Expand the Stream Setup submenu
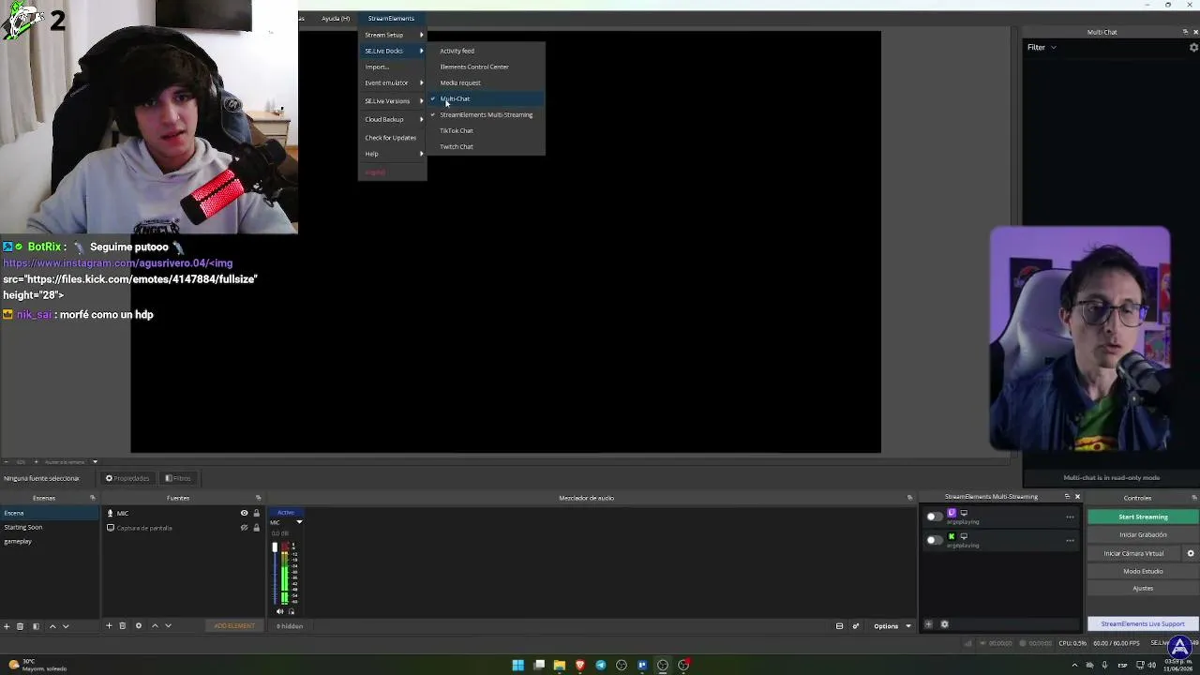This screenshot has width=1200, height=675. tap(393, 35)
